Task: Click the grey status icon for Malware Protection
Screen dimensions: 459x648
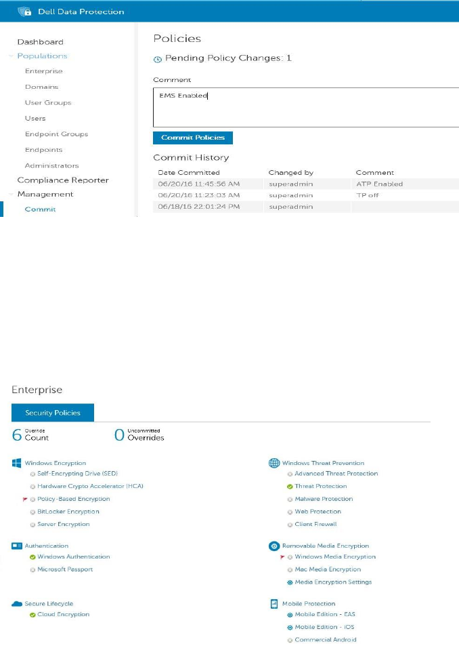Action: [290, 500]
